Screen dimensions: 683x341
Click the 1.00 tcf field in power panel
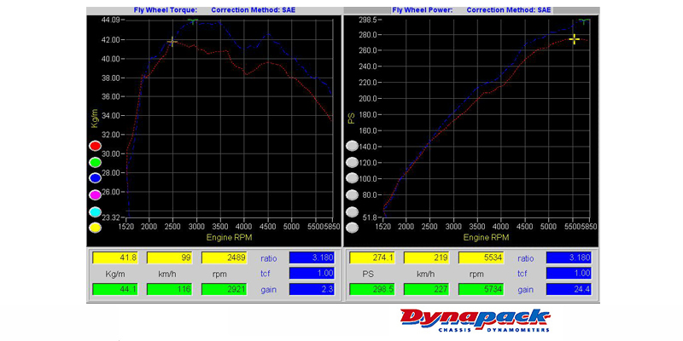click(569, 273)
